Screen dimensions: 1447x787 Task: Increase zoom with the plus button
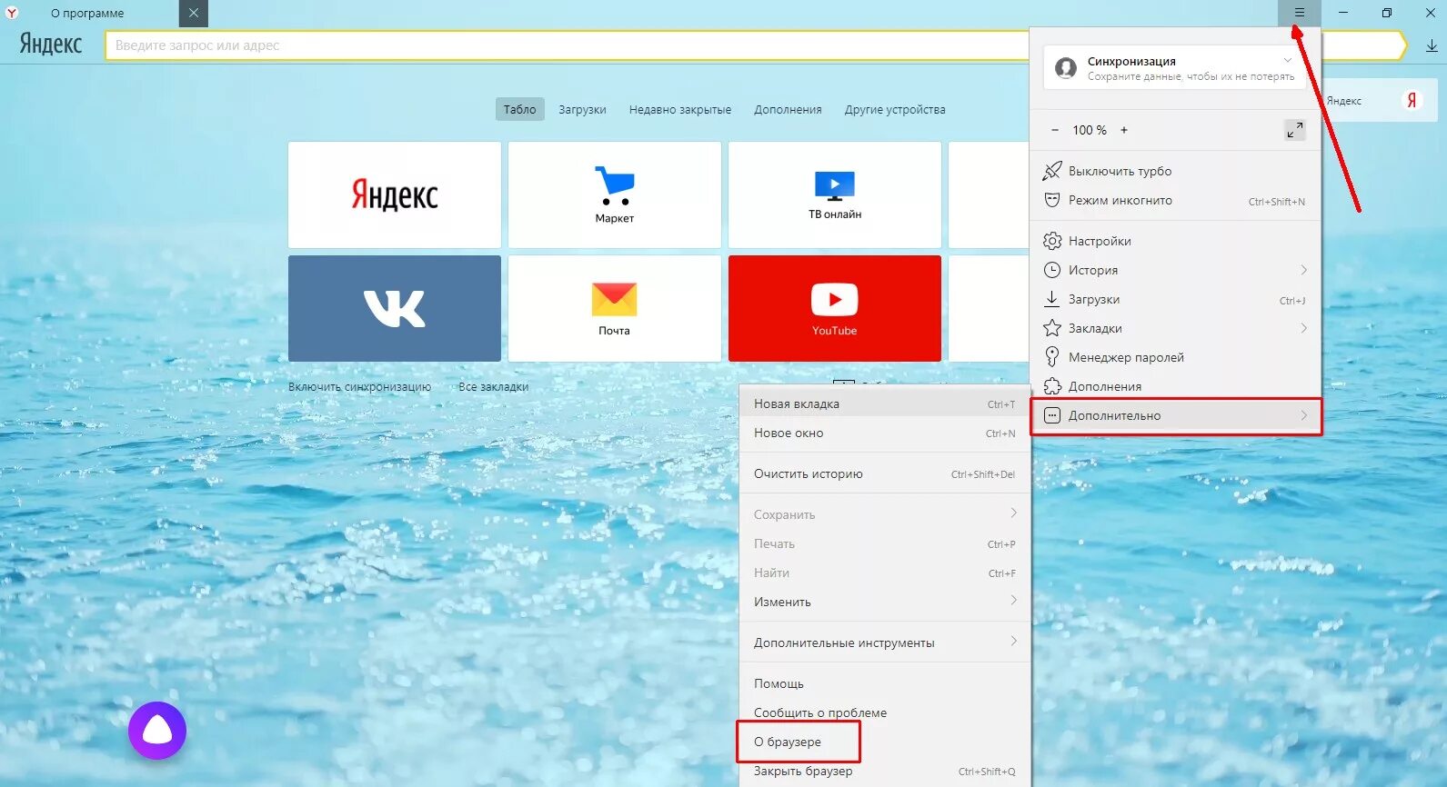pyautogui.click(x=1124, y=130)
